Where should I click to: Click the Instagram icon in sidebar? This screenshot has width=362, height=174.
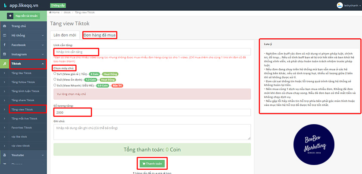4,54
